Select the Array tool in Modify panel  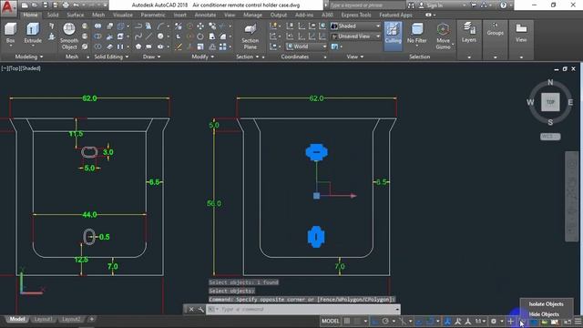click(x=222, y=46)
